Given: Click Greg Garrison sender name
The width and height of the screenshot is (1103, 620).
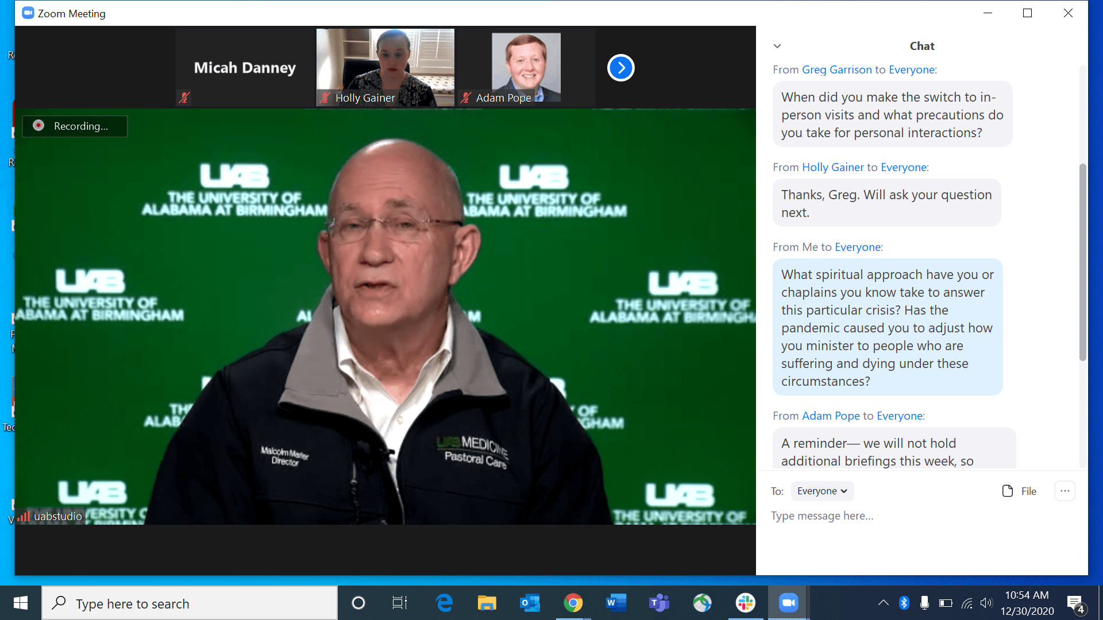Looking at the screenshot, I should click(x=836, y=69).
